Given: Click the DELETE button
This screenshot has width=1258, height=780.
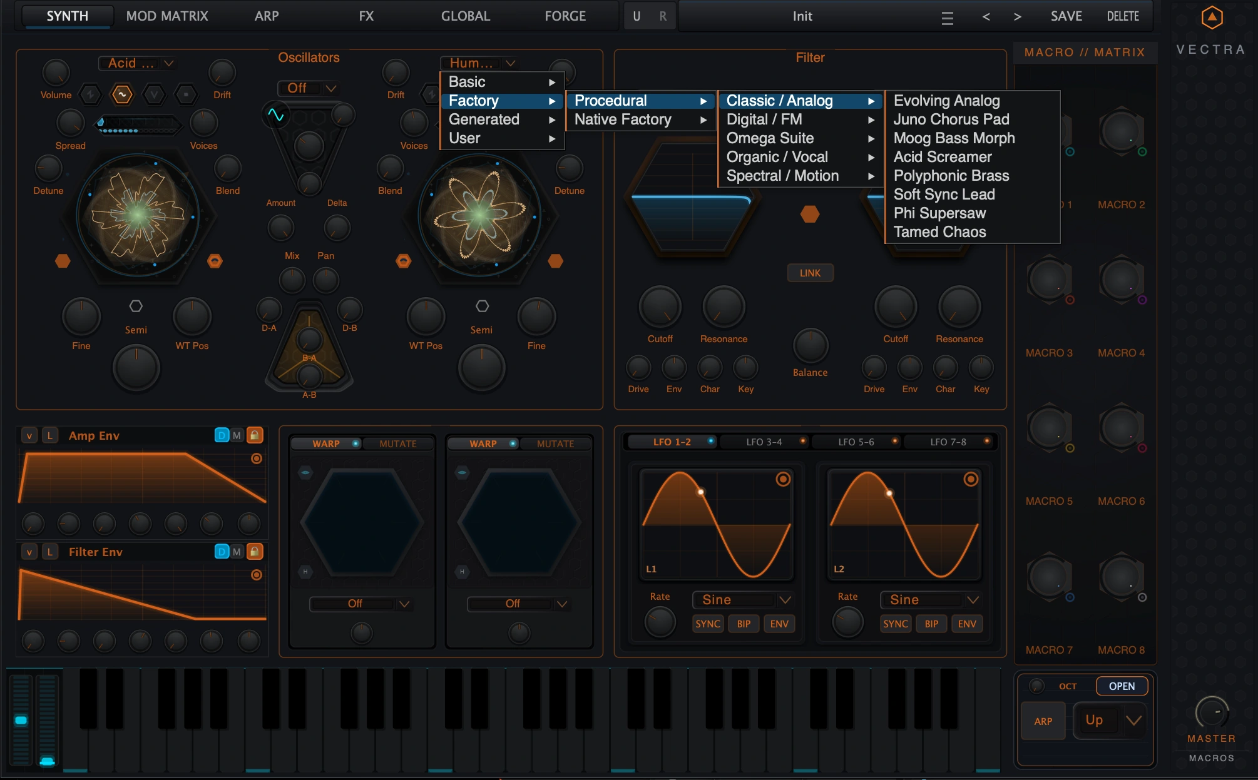Looking at the screenshot, I should pyautogui.click(x=1123, y=16).
